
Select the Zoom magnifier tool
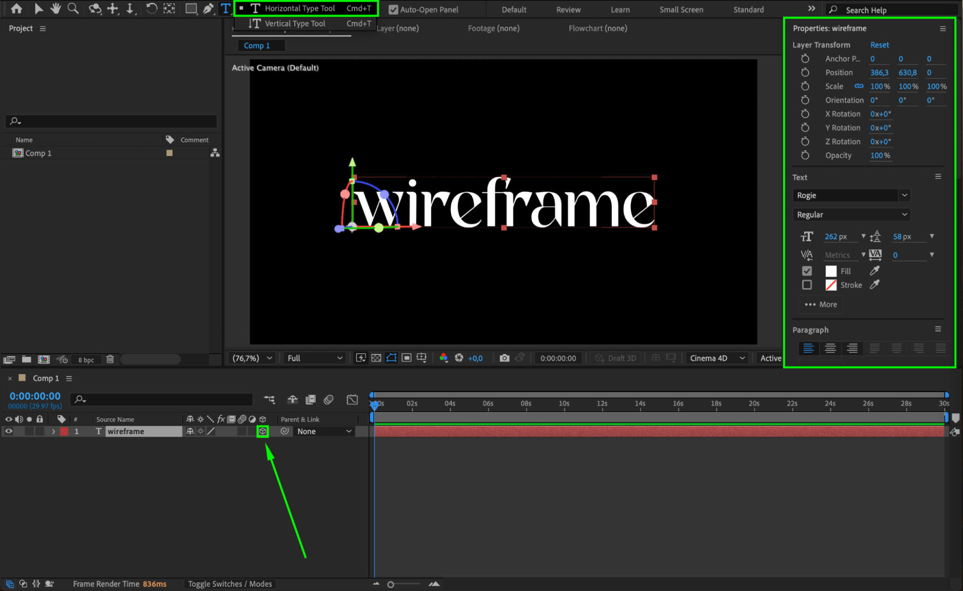point(73,8)
